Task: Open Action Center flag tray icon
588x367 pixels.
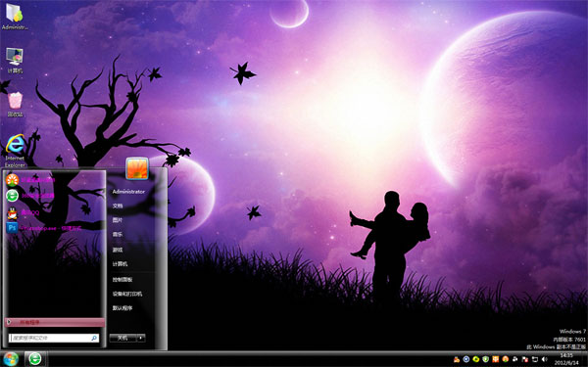Action: pos(525,359)
